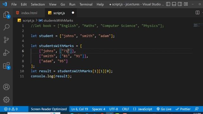203x114 pixels.
Task: Toggle the secondary side bar layout icon
Action: tap(180, 4)
